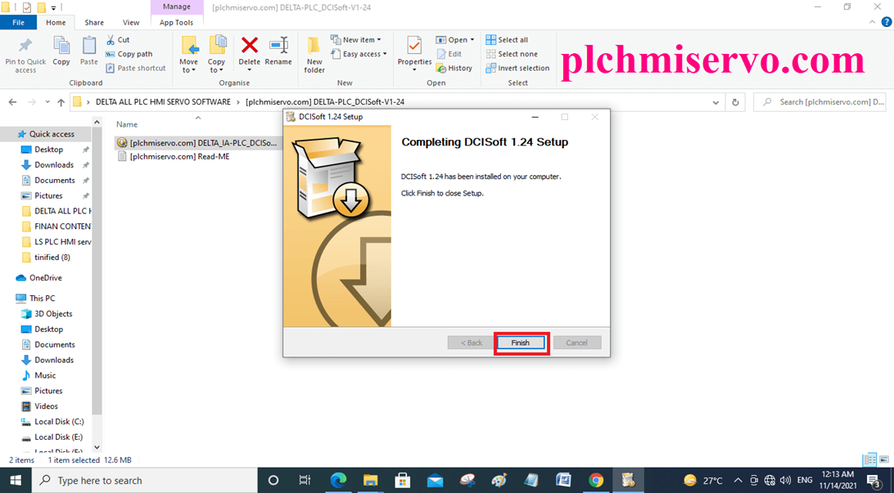Click the Name column header
Screen dimensions: 894x493
click(x=127, y=124)
